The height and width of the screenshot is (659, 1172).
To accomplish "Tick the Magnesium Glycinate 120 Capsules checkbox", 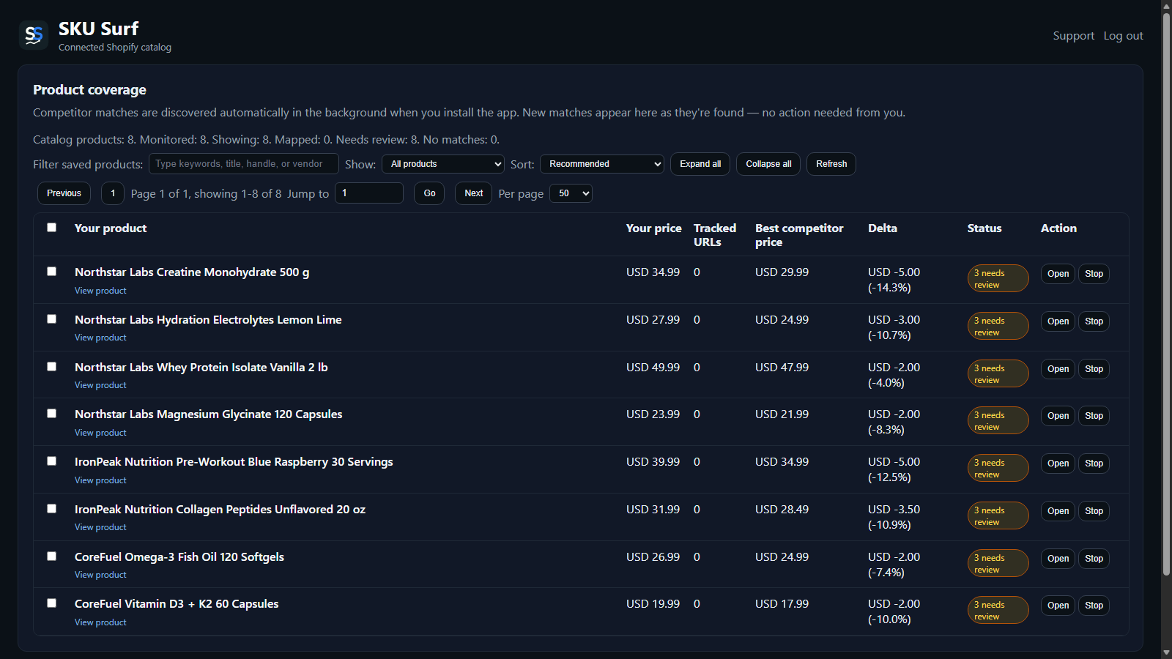I will point(52,414).
